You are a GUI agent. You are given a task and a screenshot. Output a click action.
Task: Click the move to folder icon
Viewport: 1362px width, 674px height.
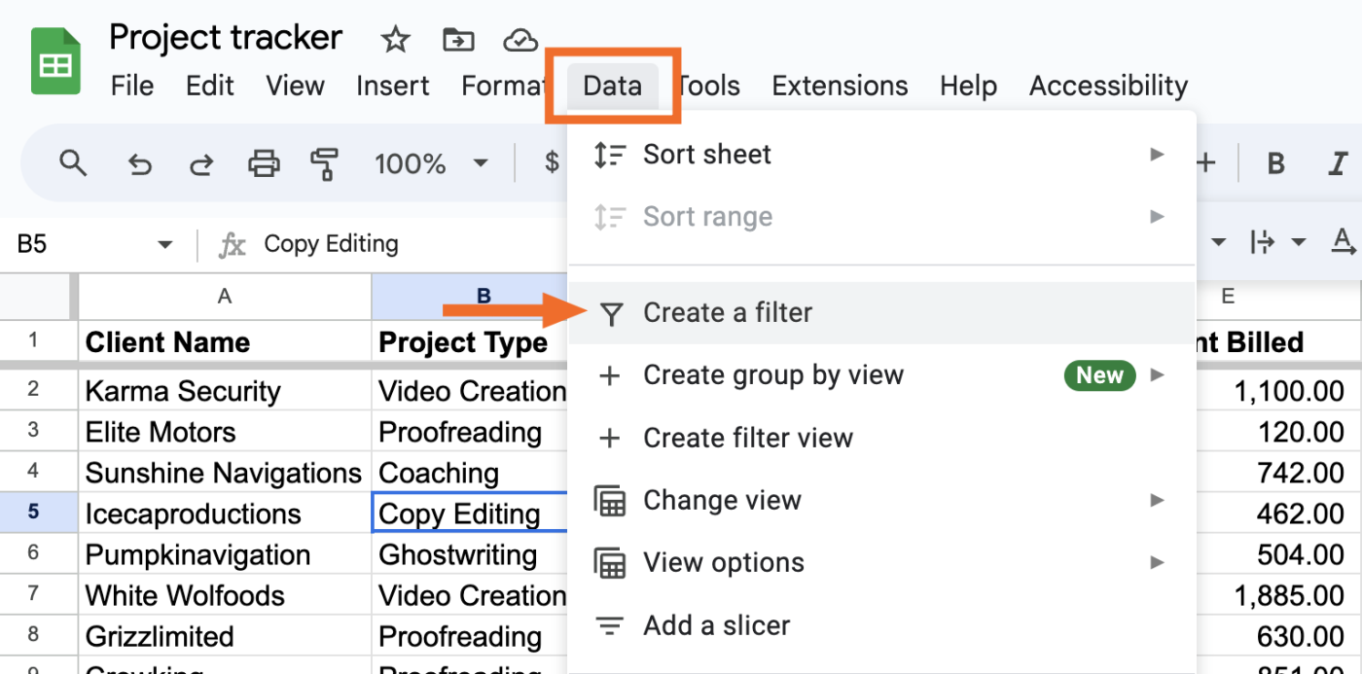pyautogui.click(x=457, y=40)
